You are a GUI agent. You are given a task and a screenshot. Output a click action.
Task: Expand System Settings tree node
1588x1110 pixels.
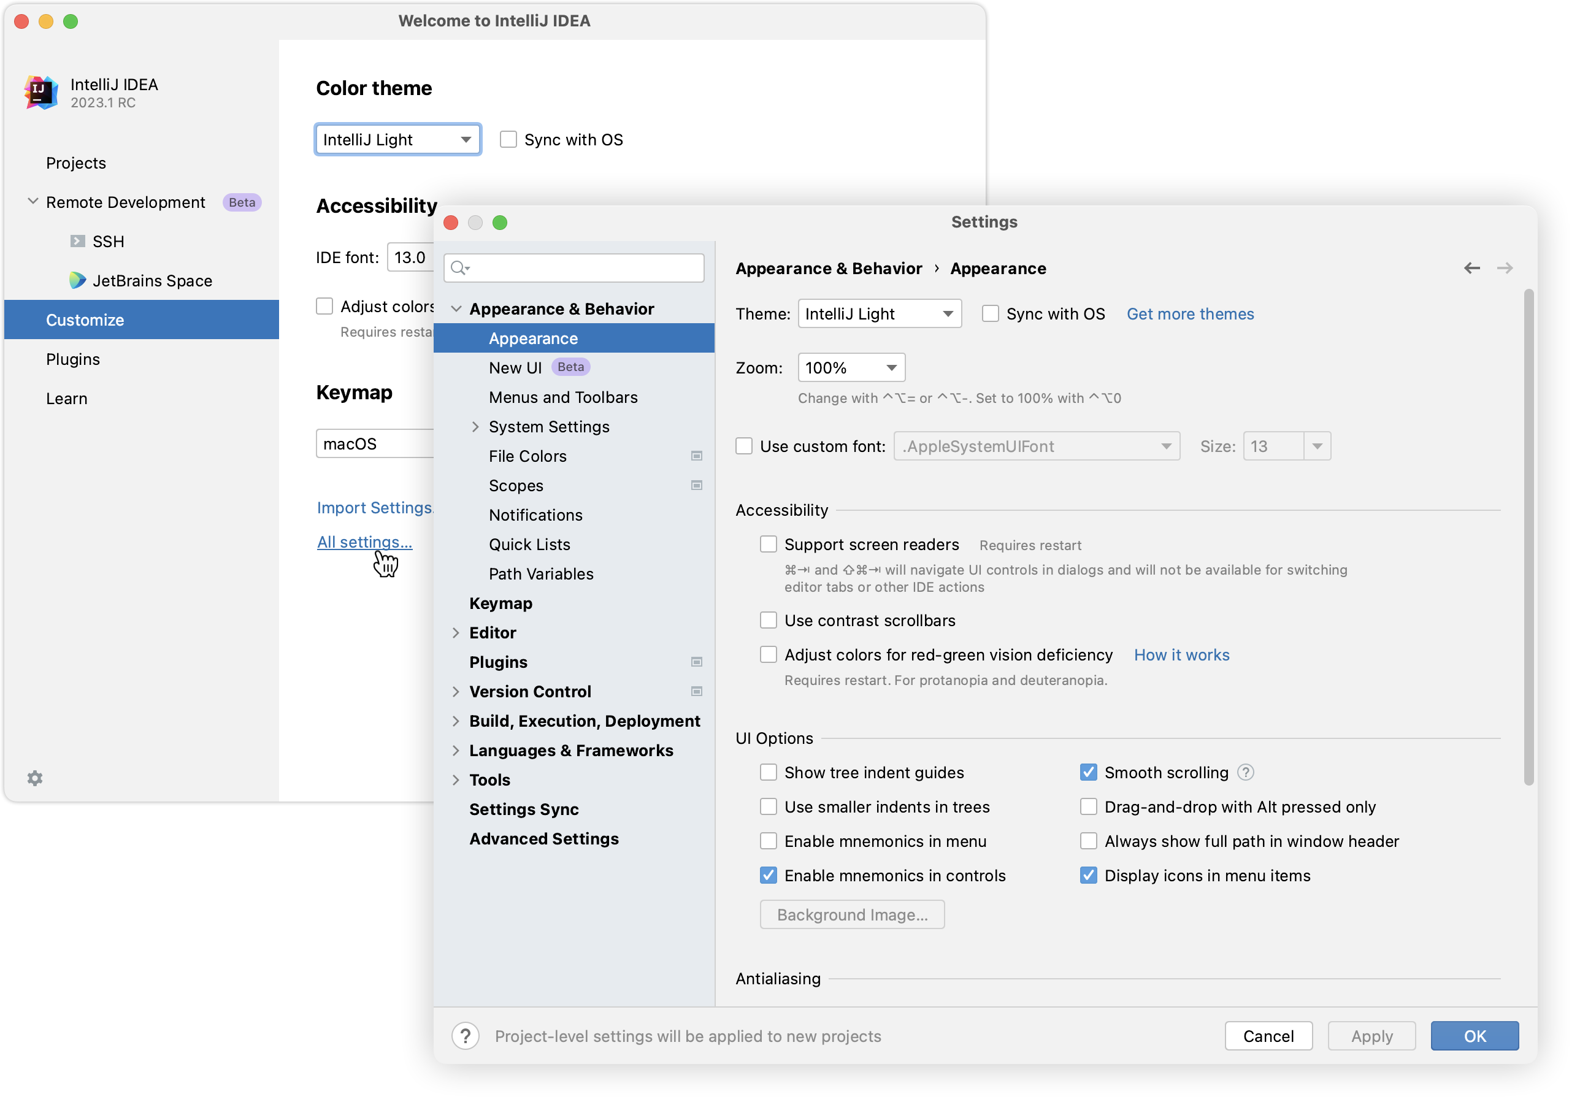tap(475, 427)
